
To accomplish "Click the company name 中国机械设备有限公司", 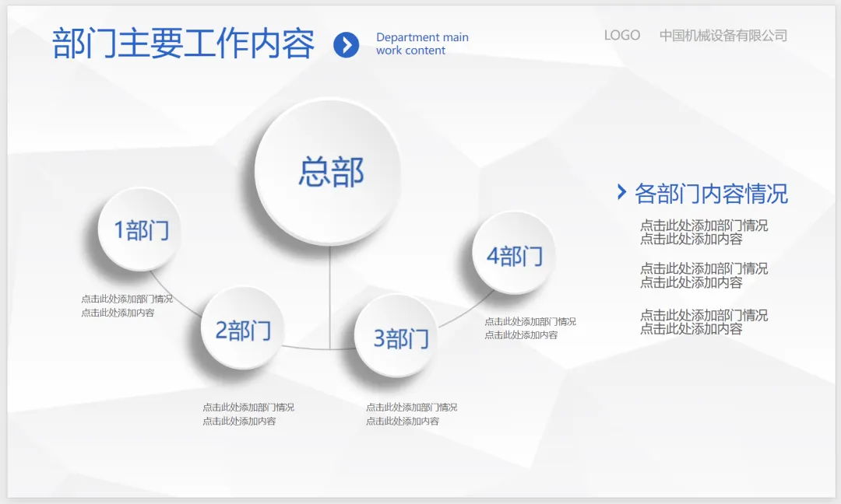I will [723, 35].
